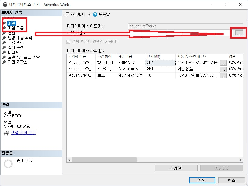Click the FILEST... file type cell

click(106, 69)
